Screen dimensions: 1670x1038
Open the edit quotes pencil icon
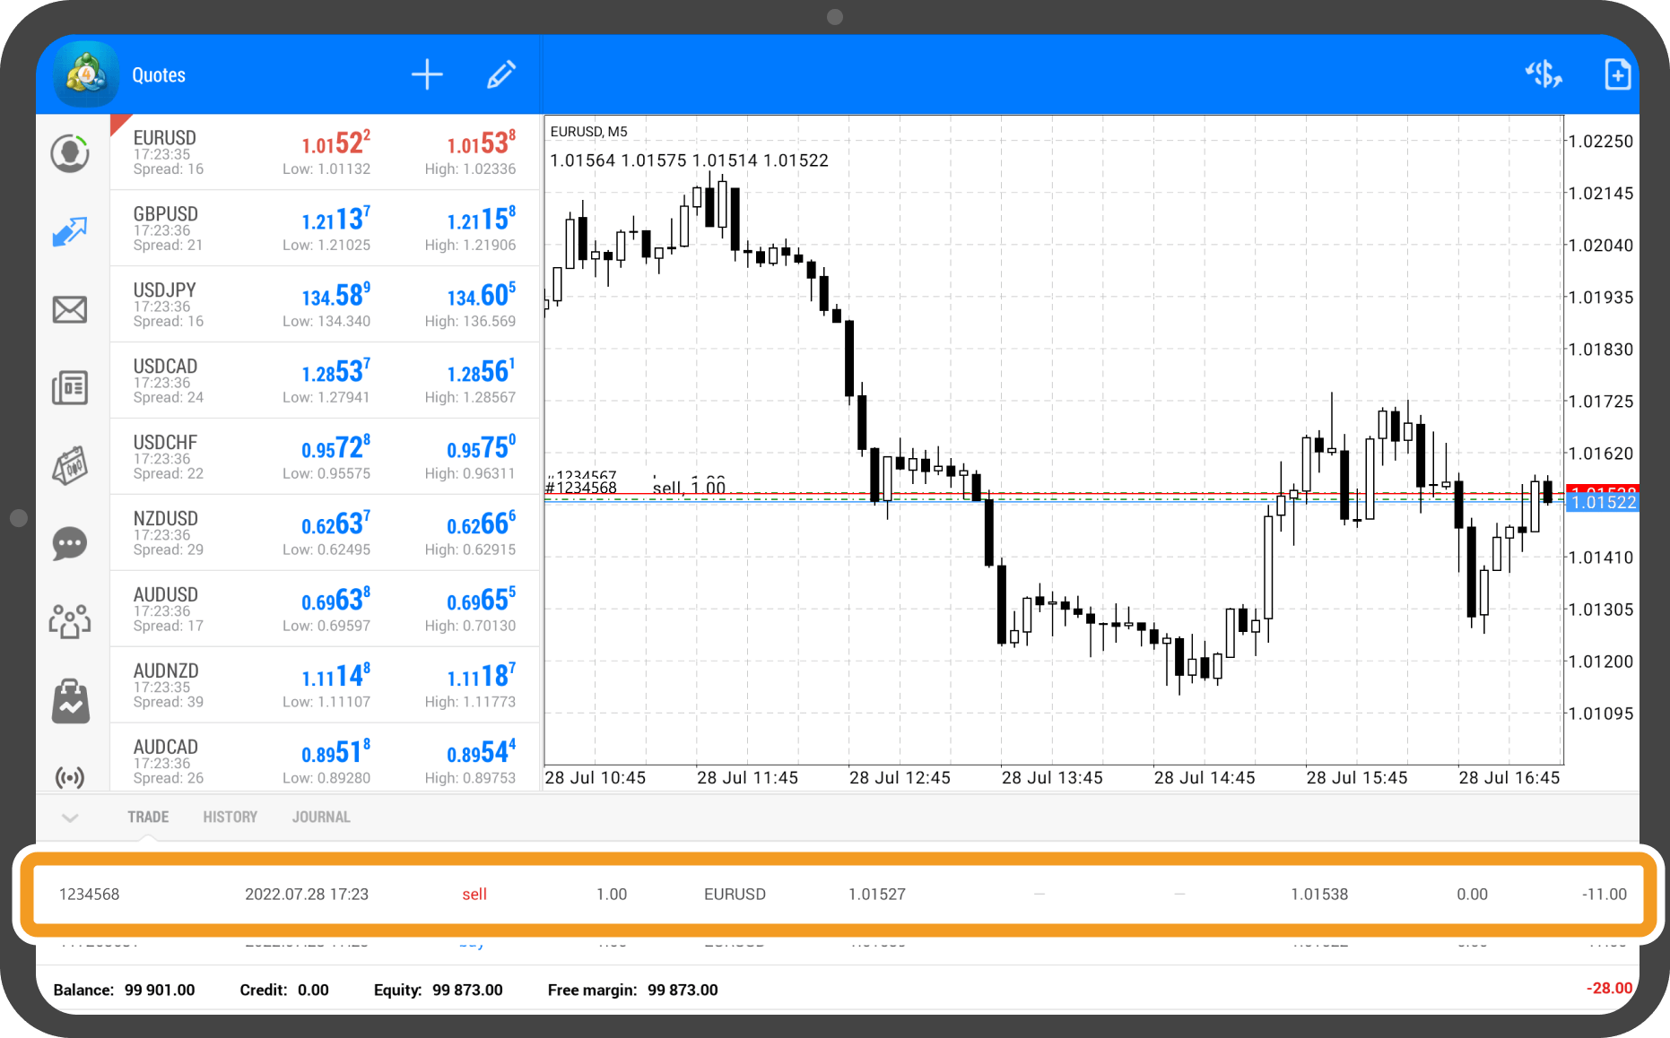500,75
